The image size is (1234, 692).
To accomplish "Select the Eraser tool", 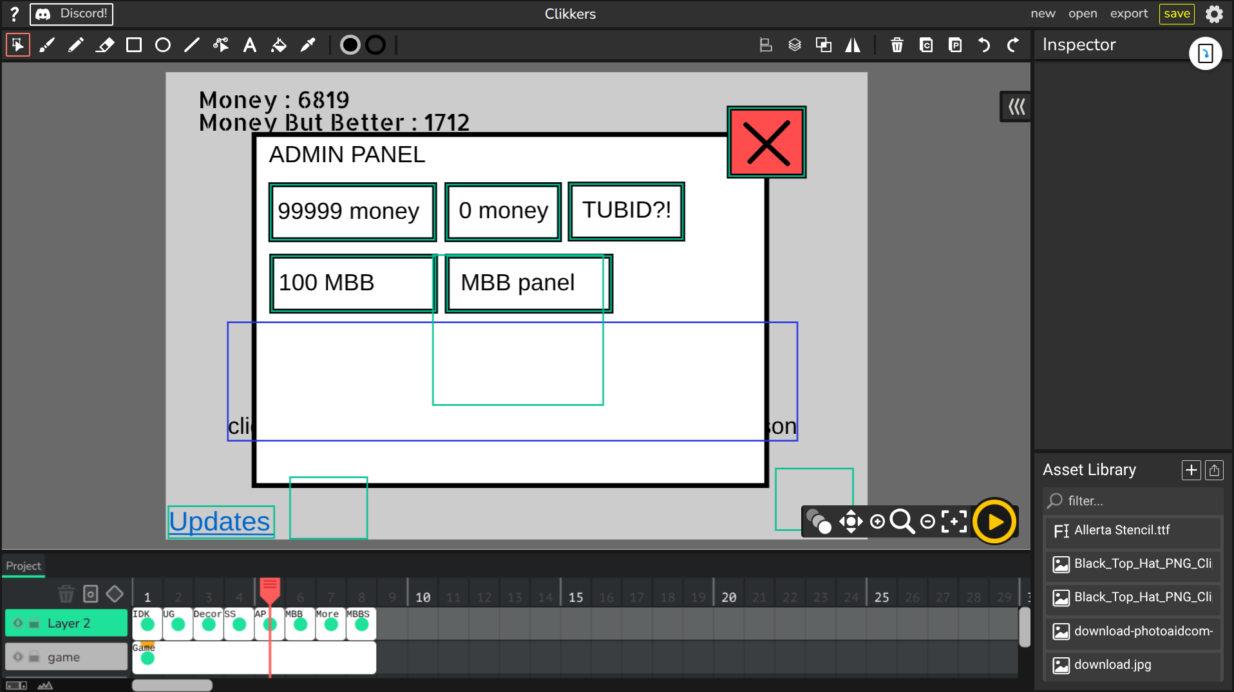I will 105,45.
